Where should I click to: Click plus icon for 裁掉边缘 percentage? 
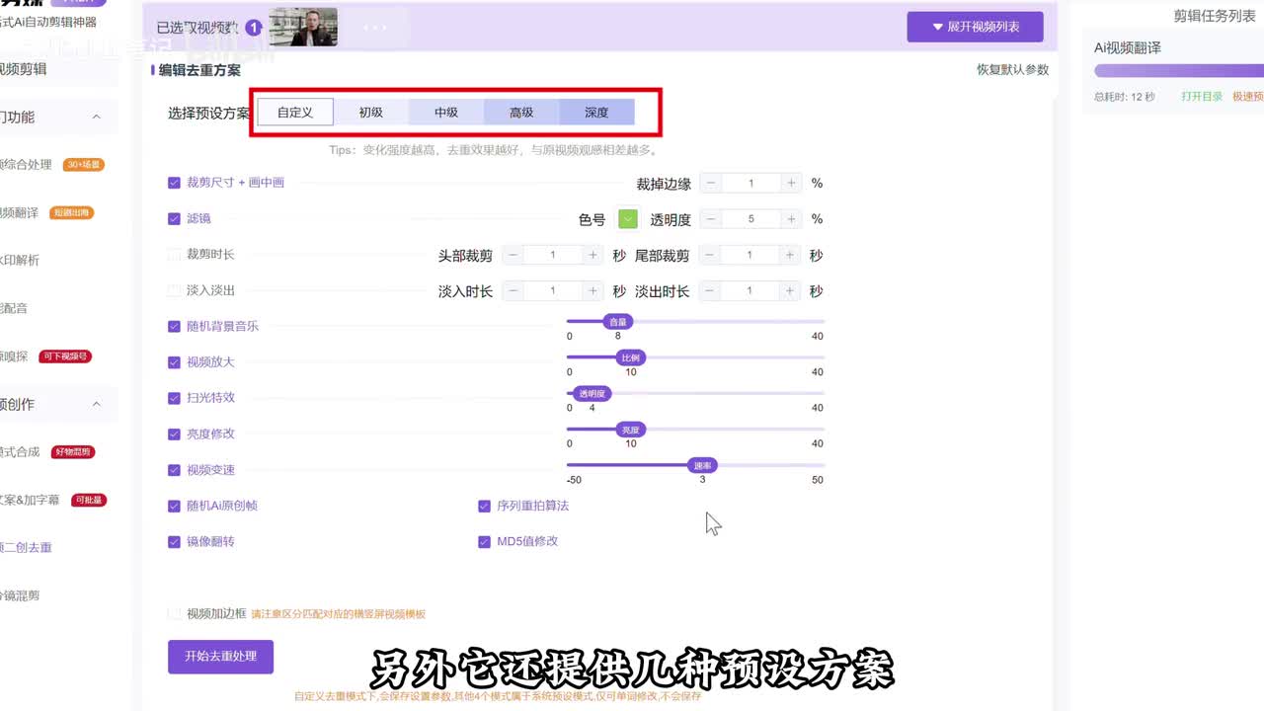click(x=790, y=184)
